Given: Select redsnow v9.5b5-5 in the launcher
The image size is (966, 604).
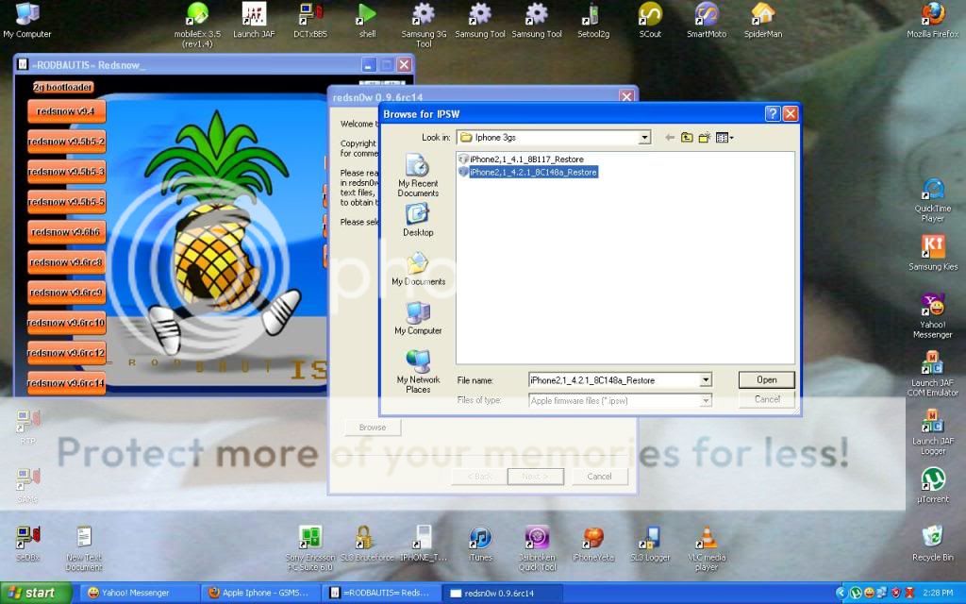Looking at the screenshot, I should 66,202.
